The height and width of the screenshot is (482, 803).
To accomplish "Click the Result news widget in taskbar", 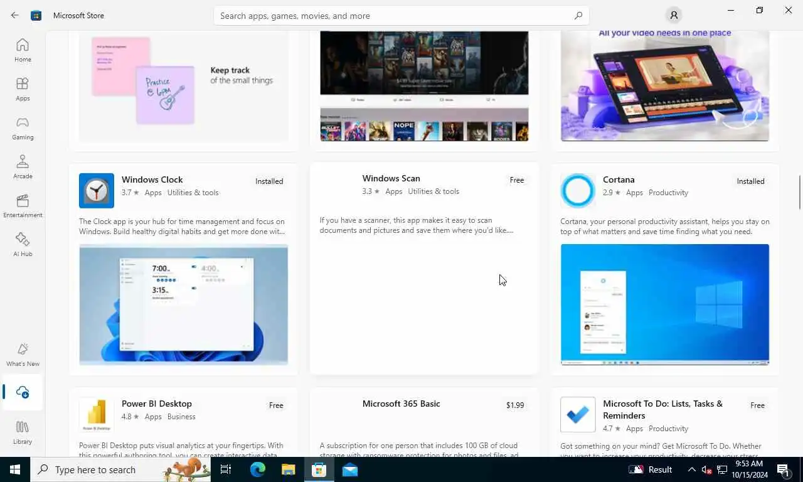I will pos(651,469).
